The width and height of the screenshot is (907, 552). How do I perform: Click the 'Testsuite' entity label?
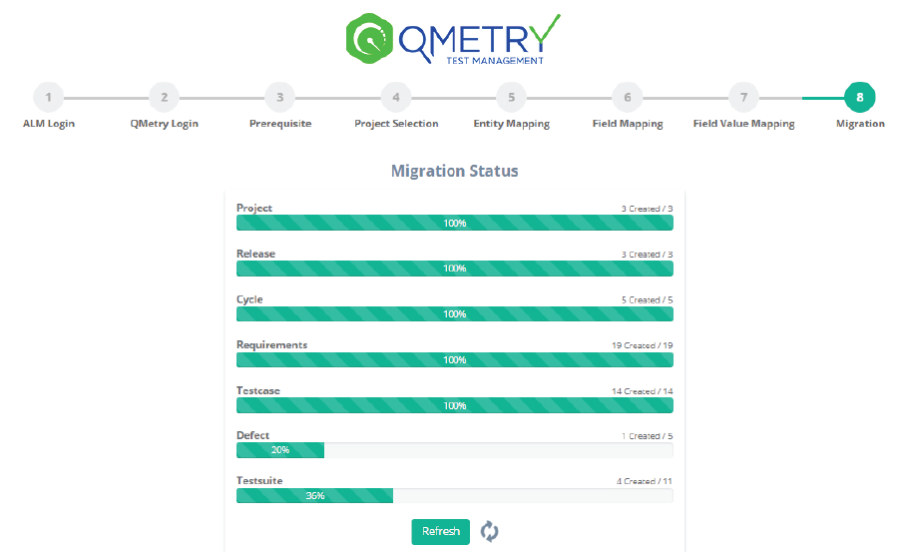click(x=259, y=481)
